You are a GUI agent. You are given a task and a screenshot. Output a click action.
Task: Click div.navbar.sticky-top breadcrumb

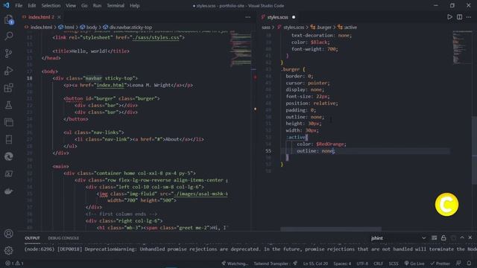point(127,28)
